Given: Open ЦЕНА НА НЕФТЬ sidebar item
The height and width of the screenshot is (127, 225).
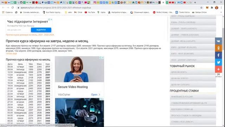Looking at the screenshot, I should [193, 72].
